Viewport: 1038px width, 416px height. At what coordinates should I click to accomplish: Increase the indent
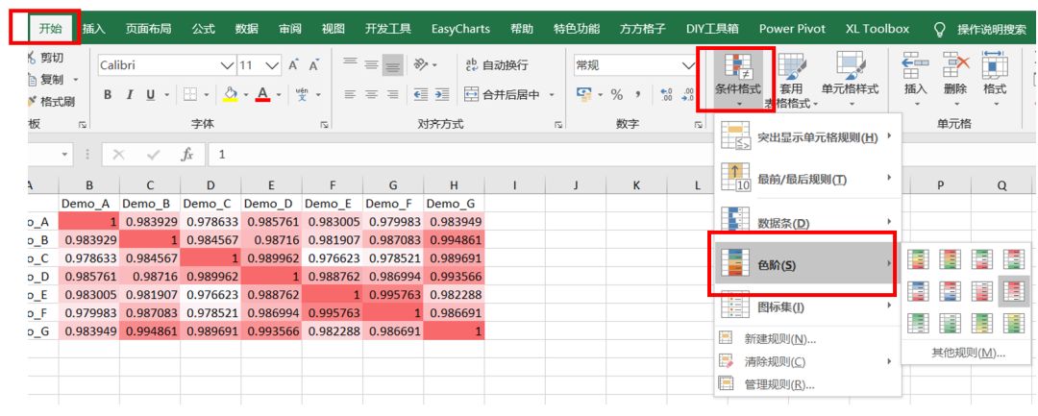[x=441, y=95]
